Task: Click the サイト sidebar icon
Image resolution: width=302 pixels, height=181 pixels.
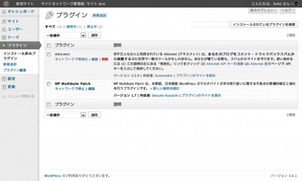Action: [x=4, y=21]
